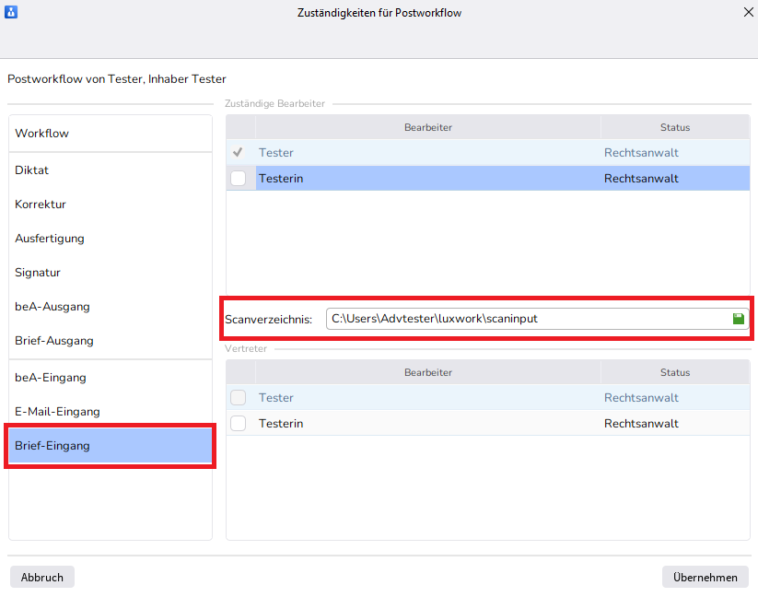Click Bearbeiter column header in the upper table

click(427, 127)
